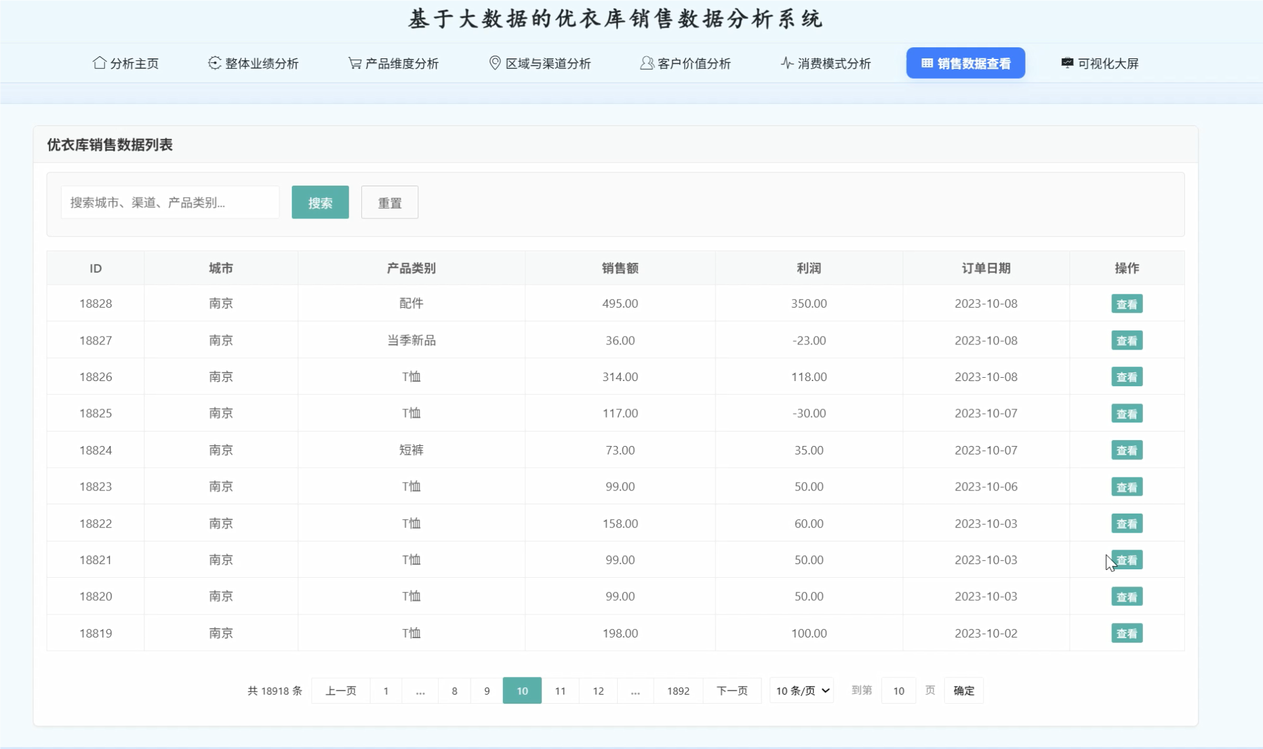Viewport: 1263px width, 749px height.
Task: Click the 到第 page number input
Action: [x=898, y=691]
